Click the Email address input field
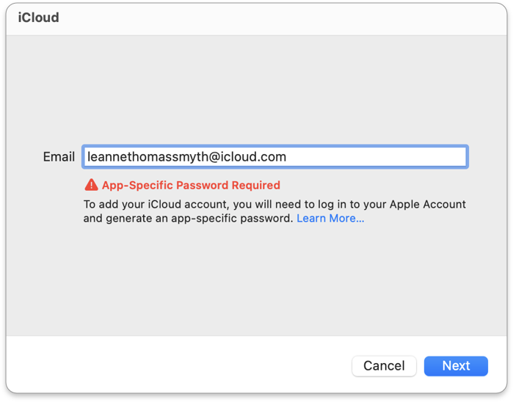513x402 pixels. (x=274, y=156)
